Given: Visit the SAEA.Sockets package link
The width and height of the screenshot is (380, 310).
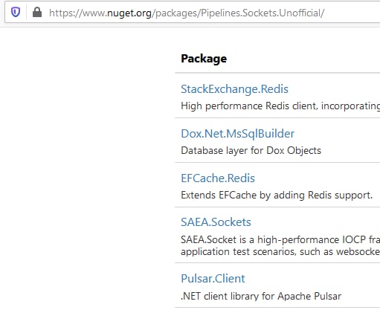Looking at the screenshot, I should coord(216,222).
